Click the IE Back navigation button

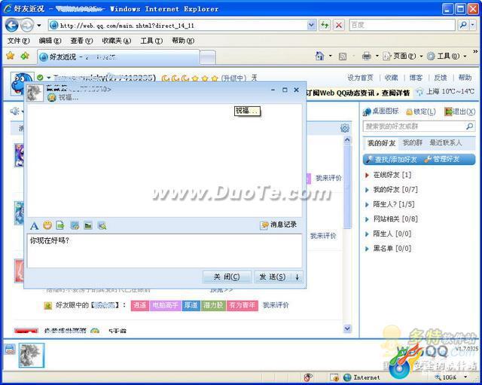tap(12, 25)
